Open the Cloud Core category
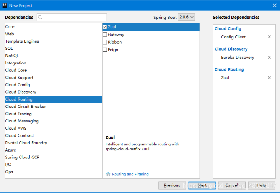The height and width of the screenshot is (193, 280). [x=54, y=70]
